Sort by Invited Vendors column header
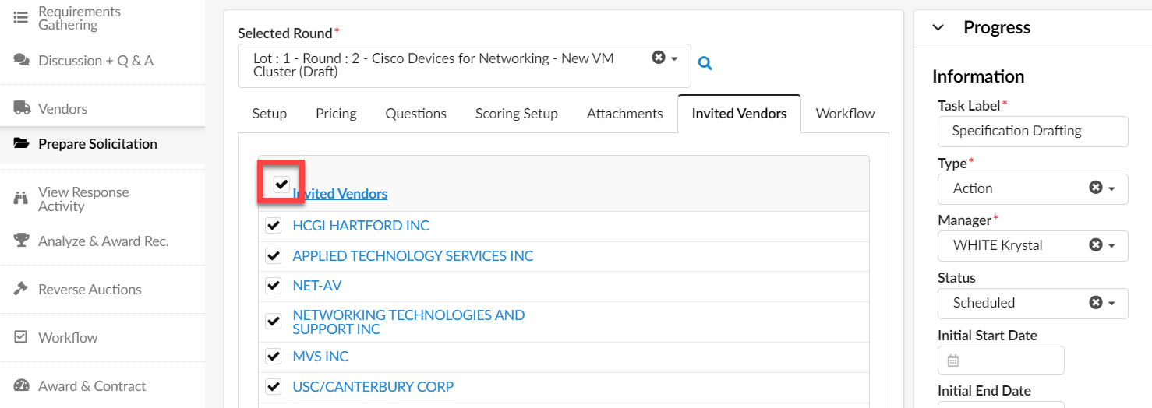The height and width of the screenshot is (408, 1152). tap(340, 194)
